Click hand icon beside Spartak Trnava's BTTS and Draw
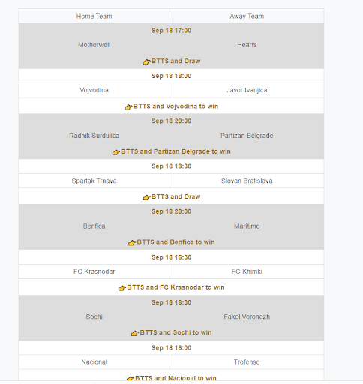Screen dimensions: 363x384 tap(146, 197)
